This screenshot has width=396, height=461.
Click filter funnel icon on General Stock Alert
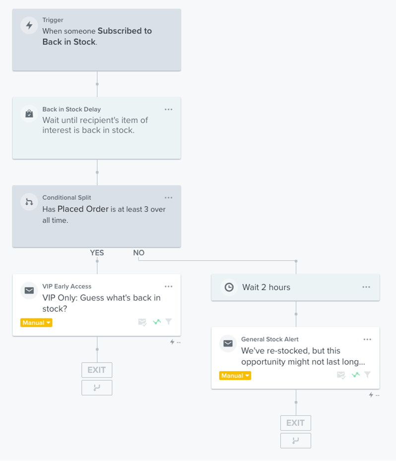pyautogui.click(x=368, y=375)
